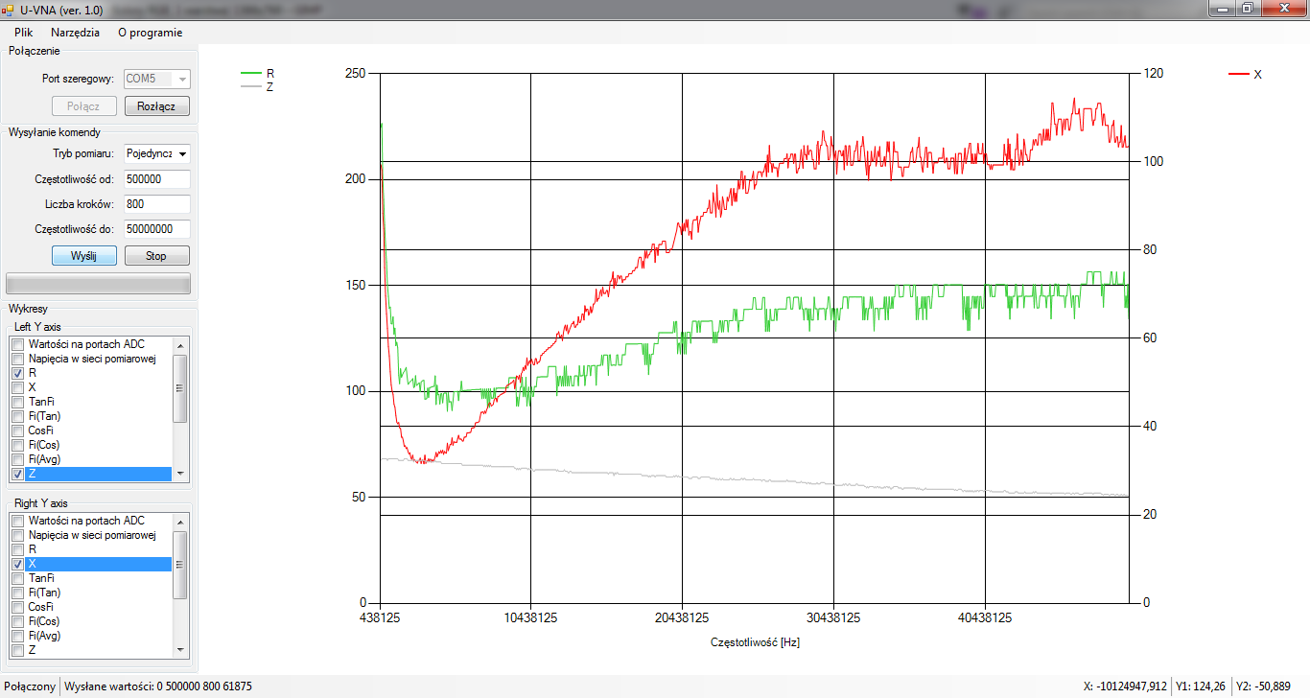Click the Rozłącz button to disconnect
The height and width of the screenshot is (698, 1310).
[x=157, y=106]
